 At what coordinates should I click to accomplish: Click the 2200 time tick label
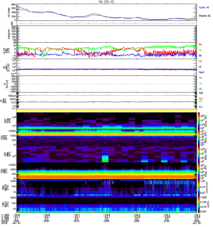pyautogui.click(x=16, y=221)
